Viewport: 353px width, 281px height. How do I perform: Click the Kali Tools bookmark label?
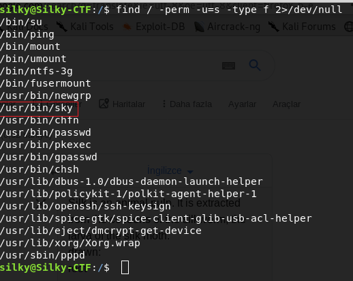pyautogui.click(x=92, y=27)
